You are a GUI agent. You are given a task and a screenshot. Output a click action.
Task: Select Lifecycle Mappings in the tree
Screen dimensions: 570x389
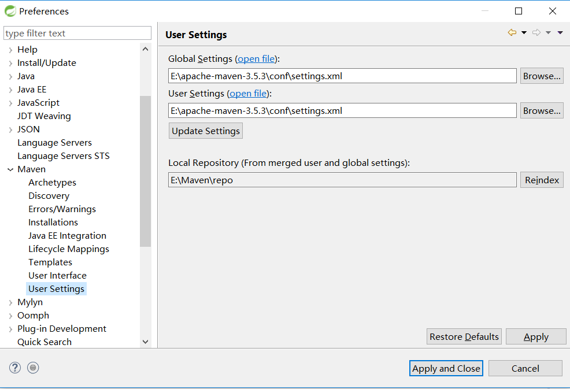(x=69, y=249)
